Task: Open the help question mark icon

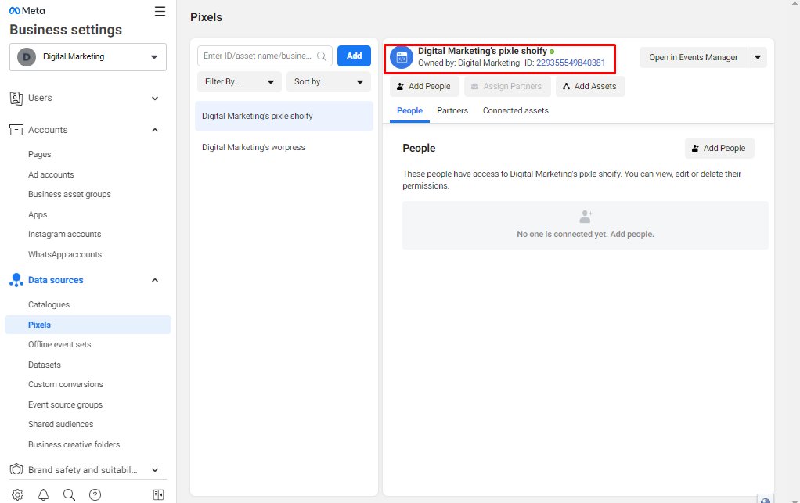Action: click(95, 494)
